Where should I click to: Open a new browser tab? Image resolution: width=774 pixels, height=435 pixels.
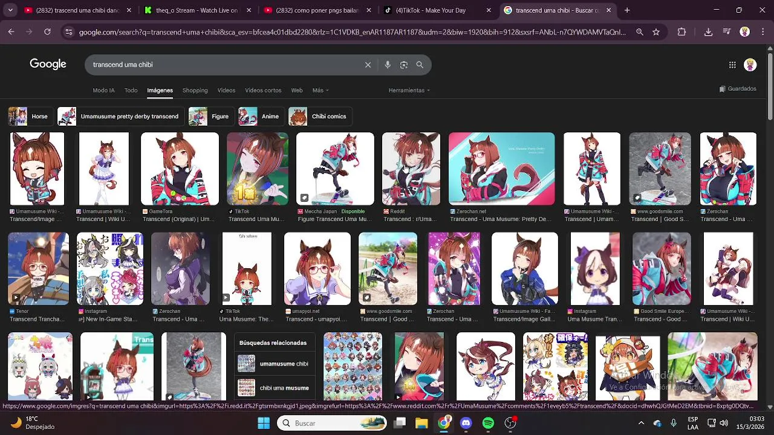627,10
